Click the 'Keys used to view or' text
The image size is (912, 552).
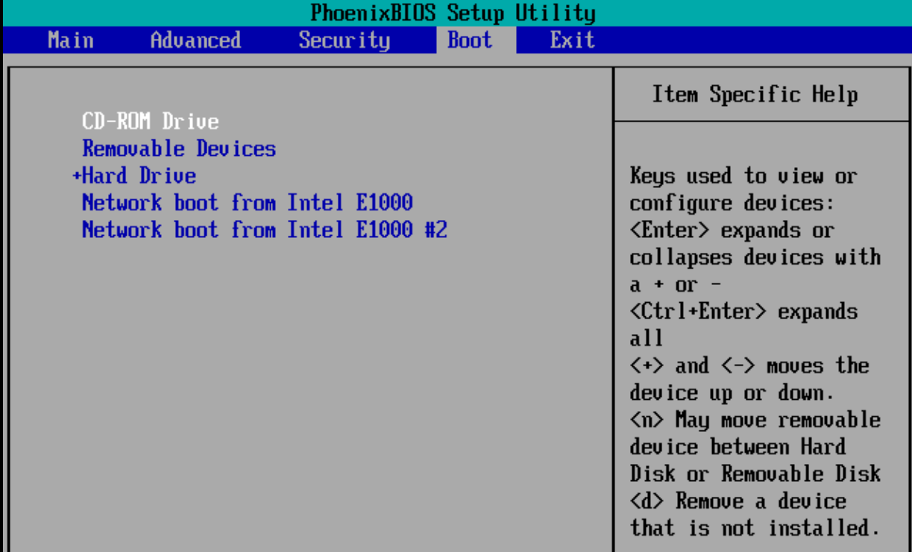(x=743, y=176)
